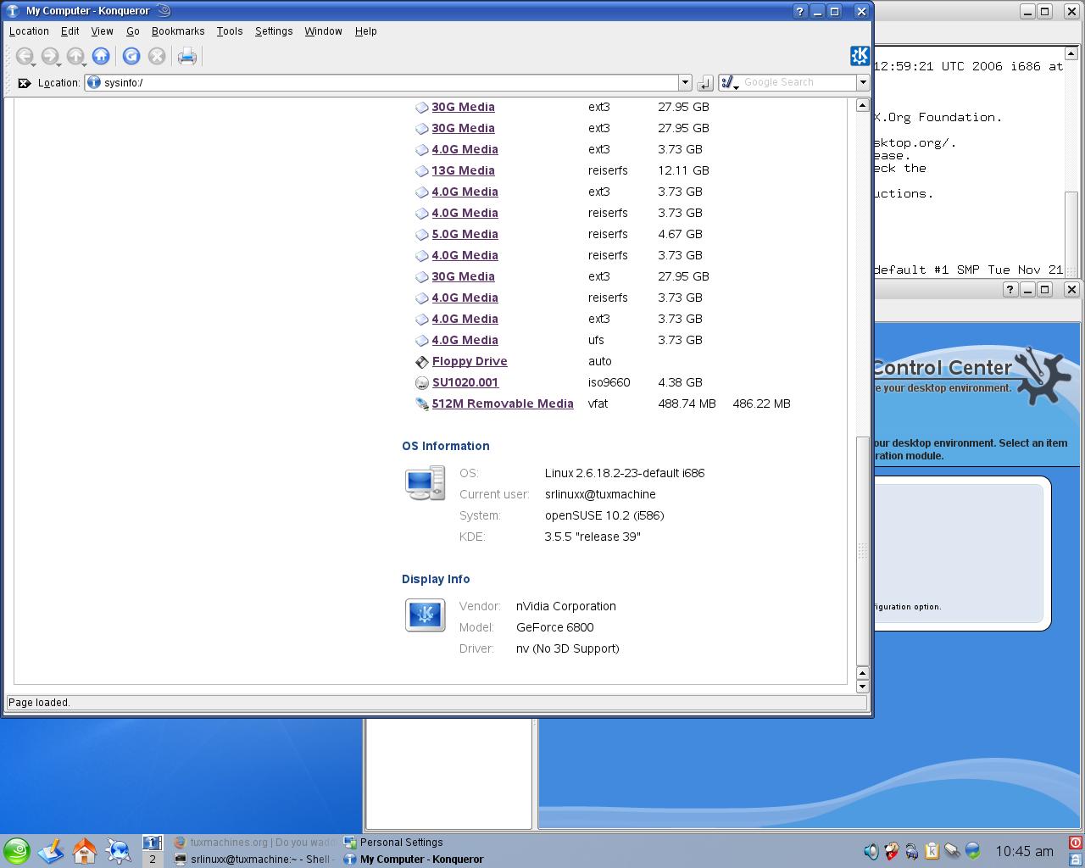This screenshot has height=868, width=1085.
Task: Click the green globe updater tray icon
Action: point(972,851)
